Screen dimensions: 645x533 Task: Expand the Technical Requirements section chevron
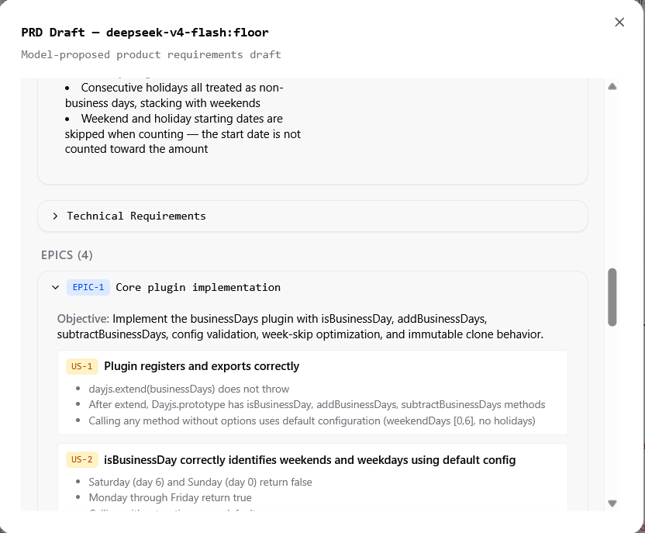[x=55, y=216]
